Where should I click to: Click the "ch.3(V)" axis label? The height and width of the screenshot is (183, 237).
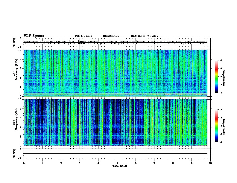14,153
